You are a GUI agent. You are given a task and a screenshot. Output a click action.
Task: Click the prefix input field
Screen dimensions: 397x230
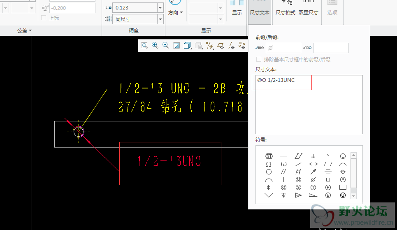283,48
